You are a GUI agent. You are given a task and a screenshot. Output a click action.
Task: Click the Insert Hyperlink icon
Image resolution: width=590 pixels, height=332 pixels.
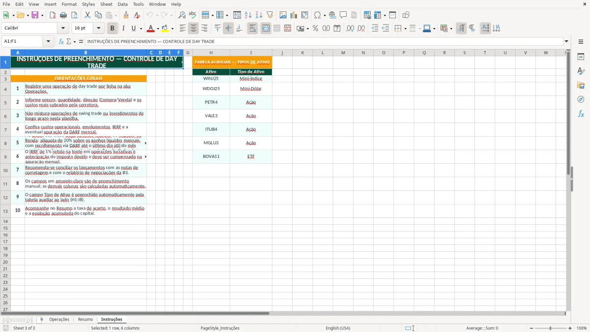click(332, 15)
